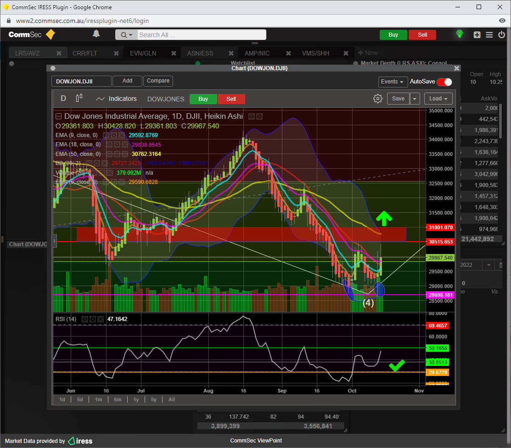Click the green streaming status icon
Screen dimensions: 511x448
pyautogui.click(x=459, y=34)
